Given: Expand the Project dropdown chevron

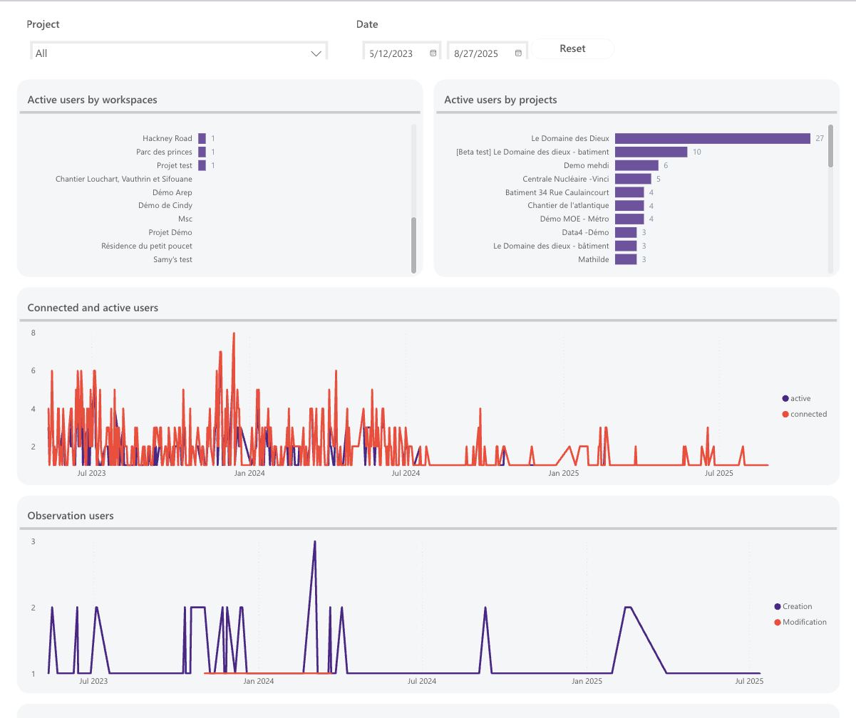Looking at the screenshot, I should [316, 53].
